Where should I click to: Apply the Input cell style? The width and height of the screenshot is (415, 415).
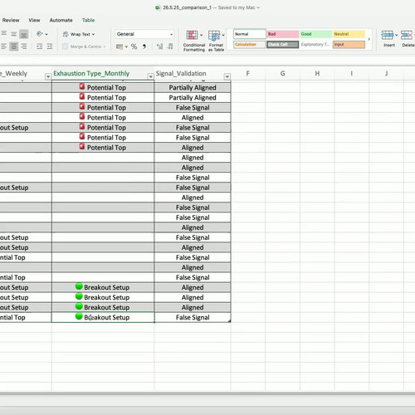tap(349, 44)
